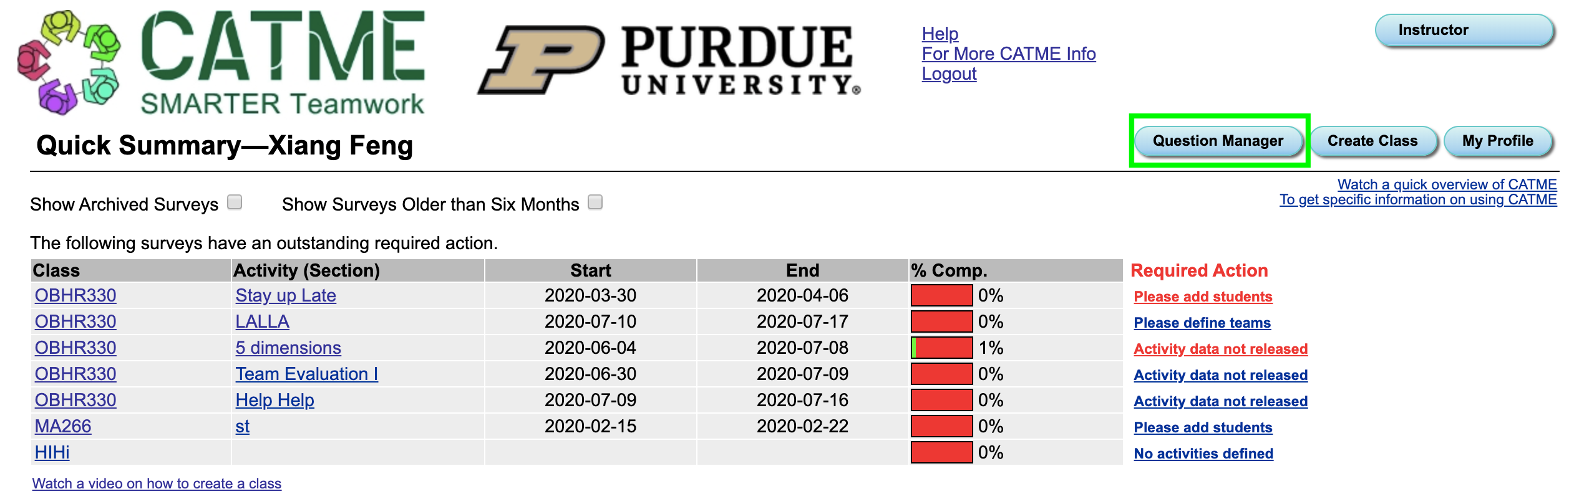The width and height of the screenshot is (1569, 499).
Task: Open the MA266 class link
Action: click(63, 427)
